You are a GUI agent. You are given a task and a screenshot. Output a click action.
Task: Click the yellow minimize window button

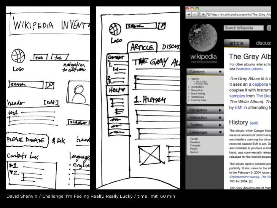coord(192,8)
